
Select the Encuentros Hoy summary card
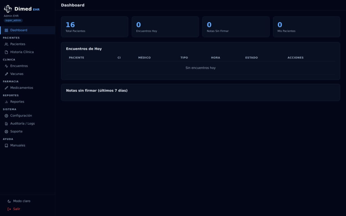165,27
